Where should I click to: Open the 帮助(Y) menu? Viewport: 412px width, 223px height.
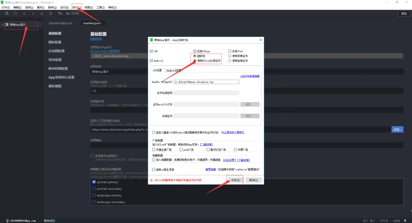(113, 7)
